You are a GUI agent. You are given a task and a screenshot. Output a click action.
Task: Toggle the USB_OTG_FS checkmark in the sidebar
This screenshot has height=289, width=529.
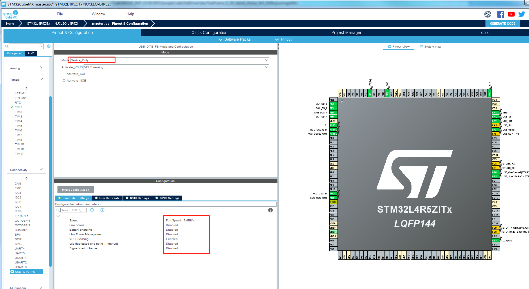[x=12, y=272]
